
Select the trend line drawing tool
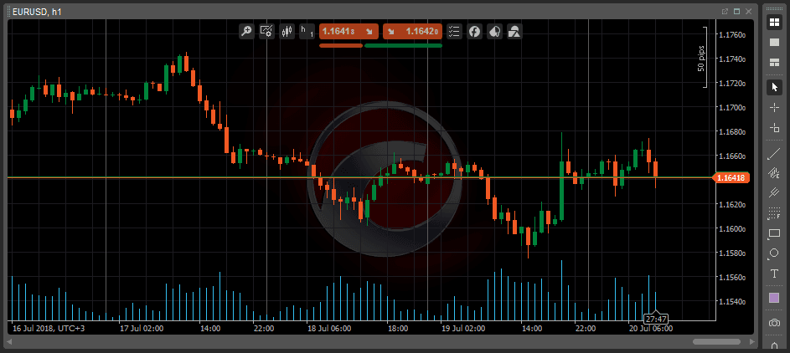coord(774,154)
